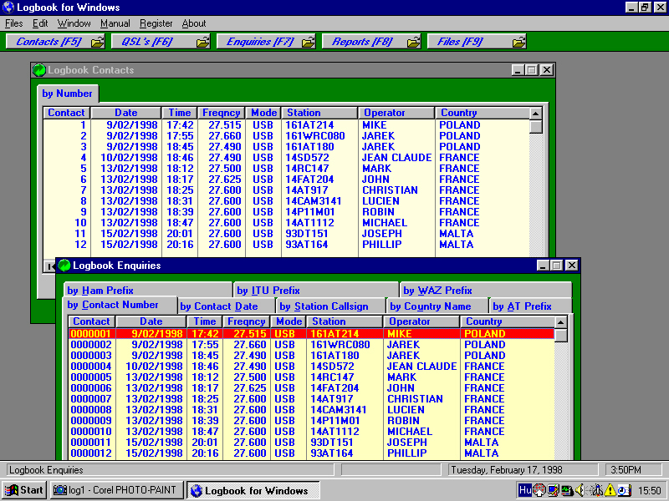
Task: Click contact number 12 in Logbook Contacts
Action: (80, 245)
